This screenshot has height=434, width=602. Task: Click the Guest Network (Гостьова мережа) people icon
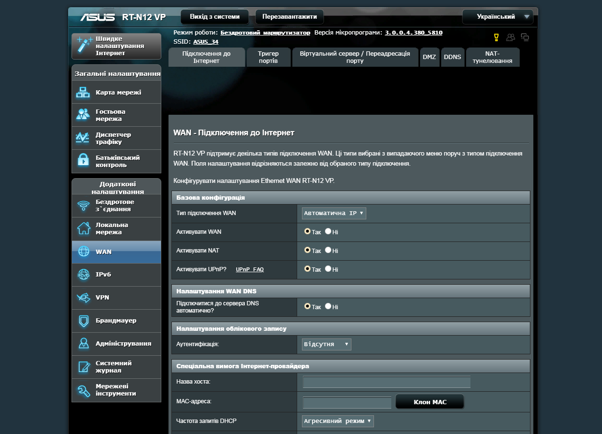coord(84,115)
